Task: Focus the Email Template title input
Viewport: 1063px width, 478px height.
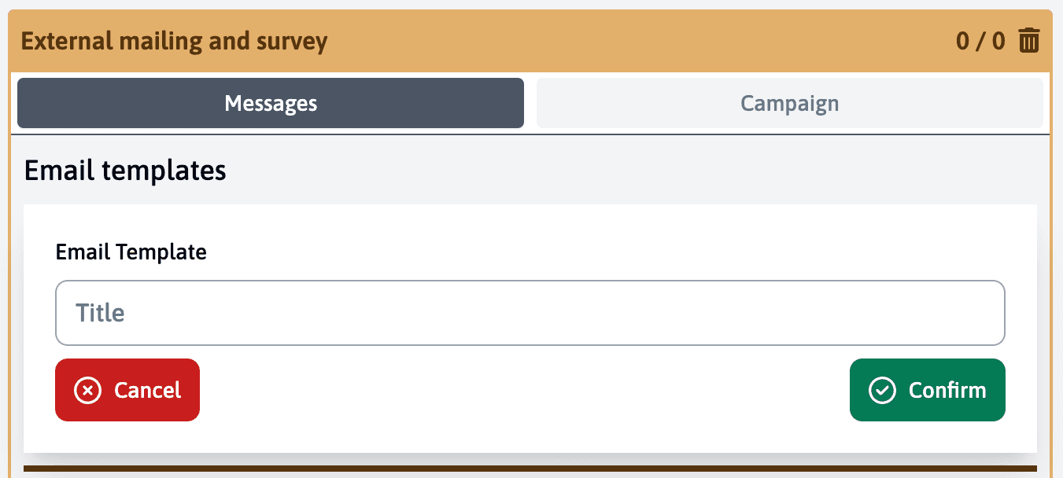Action: [x=530, y=313]
